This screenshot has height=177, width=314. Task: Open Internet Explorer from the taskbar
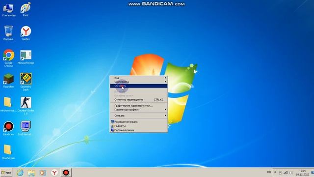[x=20, y=173]
